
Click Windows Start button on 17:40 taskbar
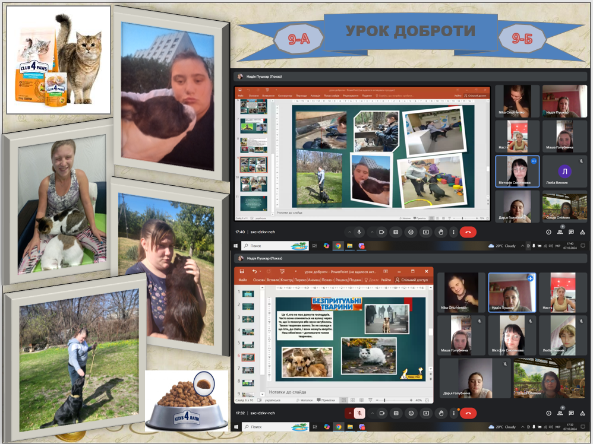pyautogui.click(x=236, y=246)
